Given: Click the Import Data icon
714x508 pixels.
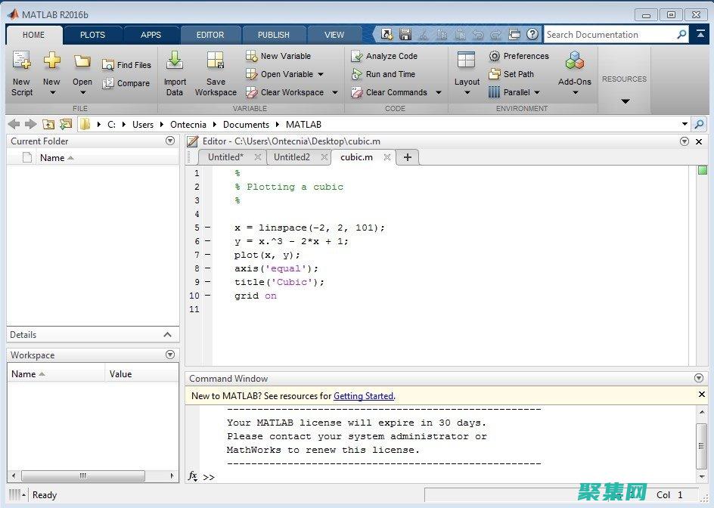Looking at the screenshot, I should [x=175, y=72].
